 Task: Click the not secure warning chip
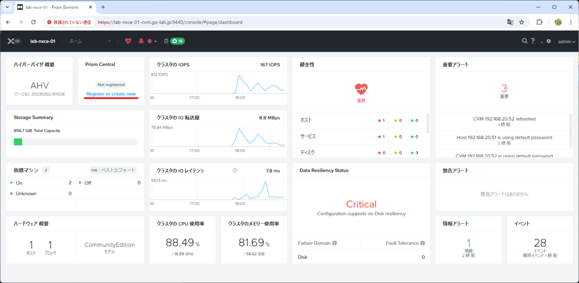[x=69, y=22]
